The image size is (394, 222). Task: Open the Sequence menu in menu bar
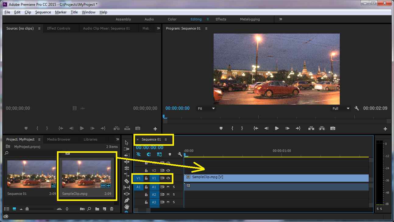43,12
